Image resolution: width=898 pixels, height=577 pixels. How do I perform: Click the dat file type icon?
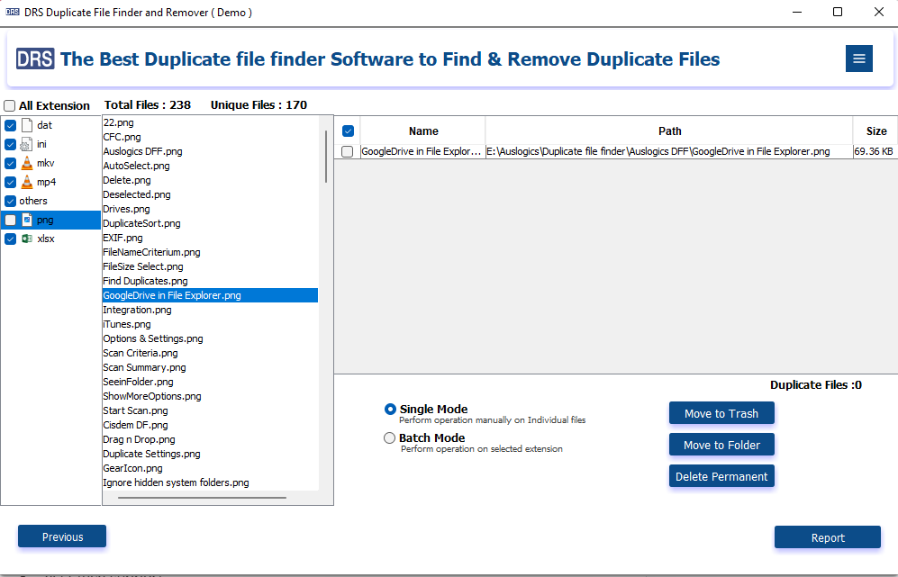click(x=27, y=125)
